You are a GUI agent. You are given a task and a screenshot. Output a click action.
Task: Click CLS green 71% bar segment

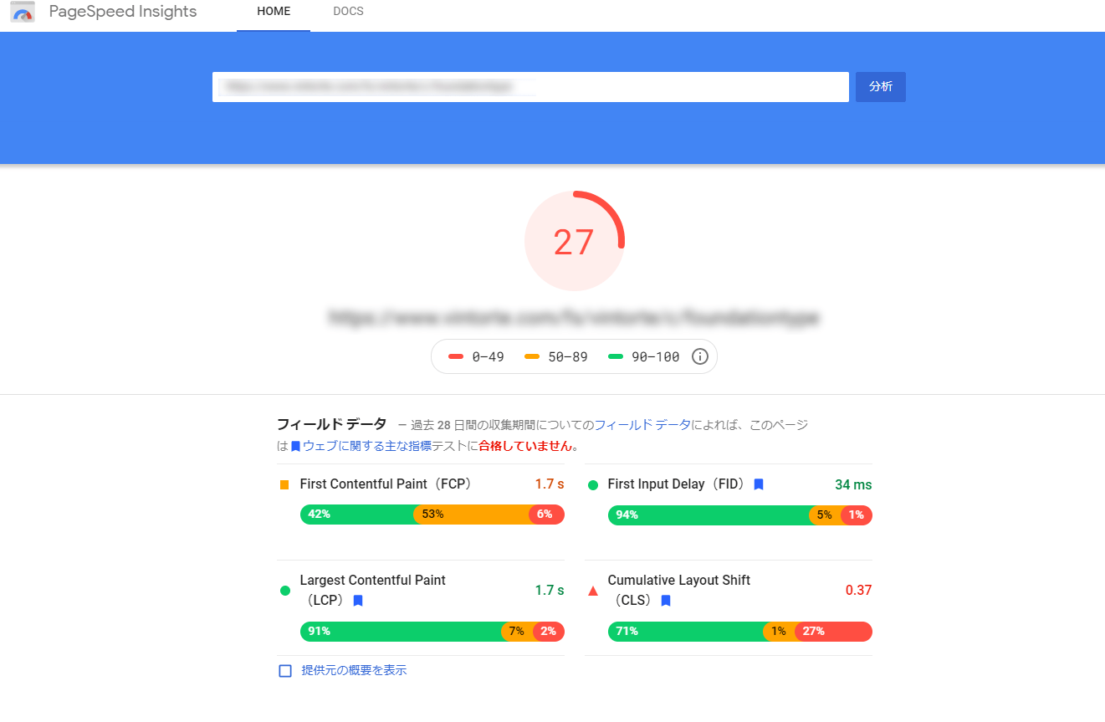pos(686,632)
